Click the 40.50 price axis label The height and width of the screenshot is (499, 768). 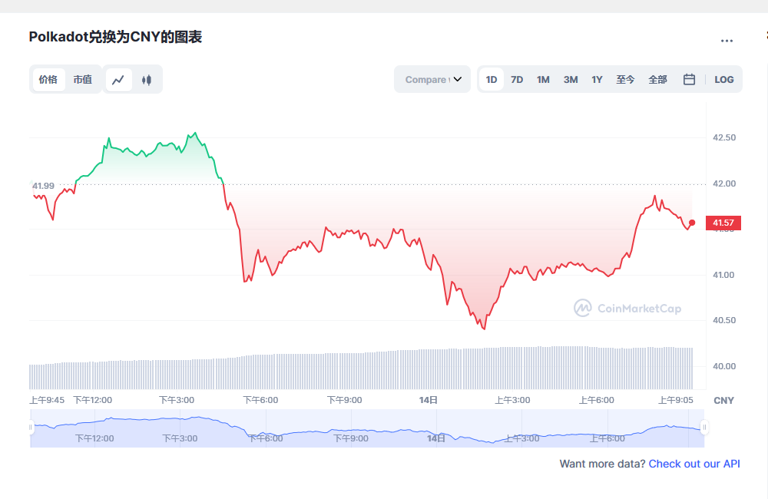pyautogui.click(x=724, y=320)
